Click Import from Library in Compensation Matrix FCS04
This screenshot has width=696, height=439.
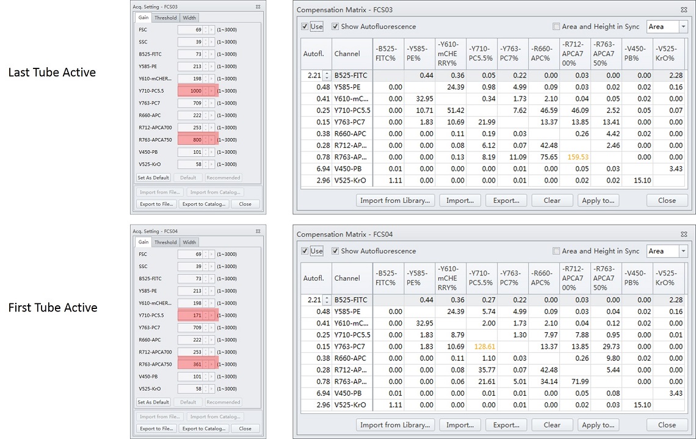pos(395,425)
